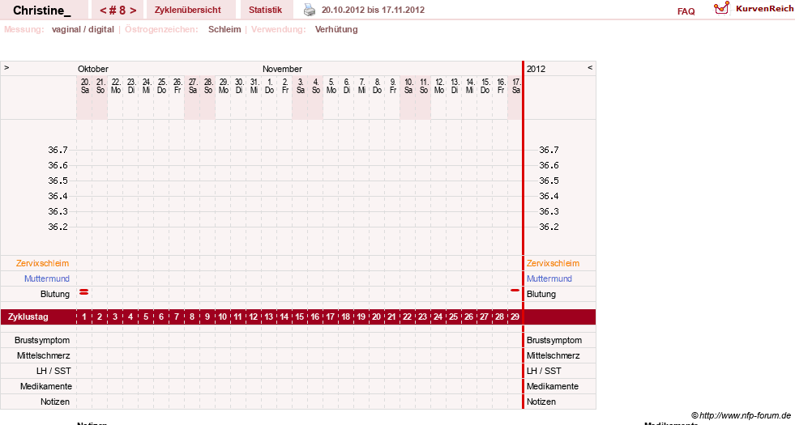This screenshot has height=425, width=795.
Task: Click the left 36.7 temperature axis label
Action: coord(58,150)
